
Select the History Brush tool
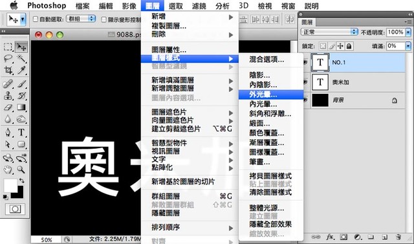point(21,96)
